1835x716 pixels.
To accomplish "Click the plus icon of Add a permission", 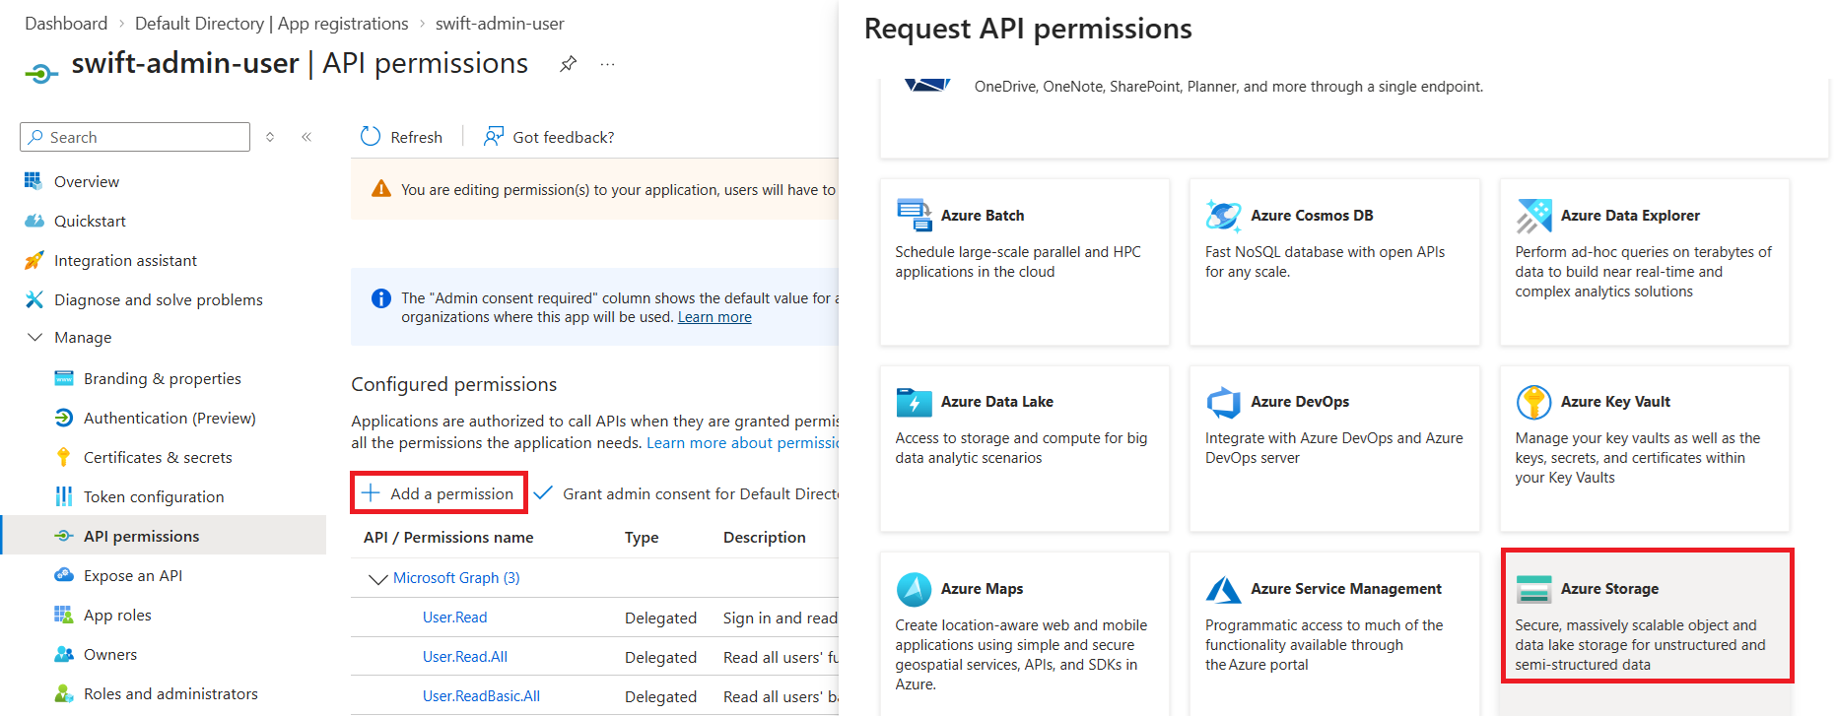I will [371, 493].
